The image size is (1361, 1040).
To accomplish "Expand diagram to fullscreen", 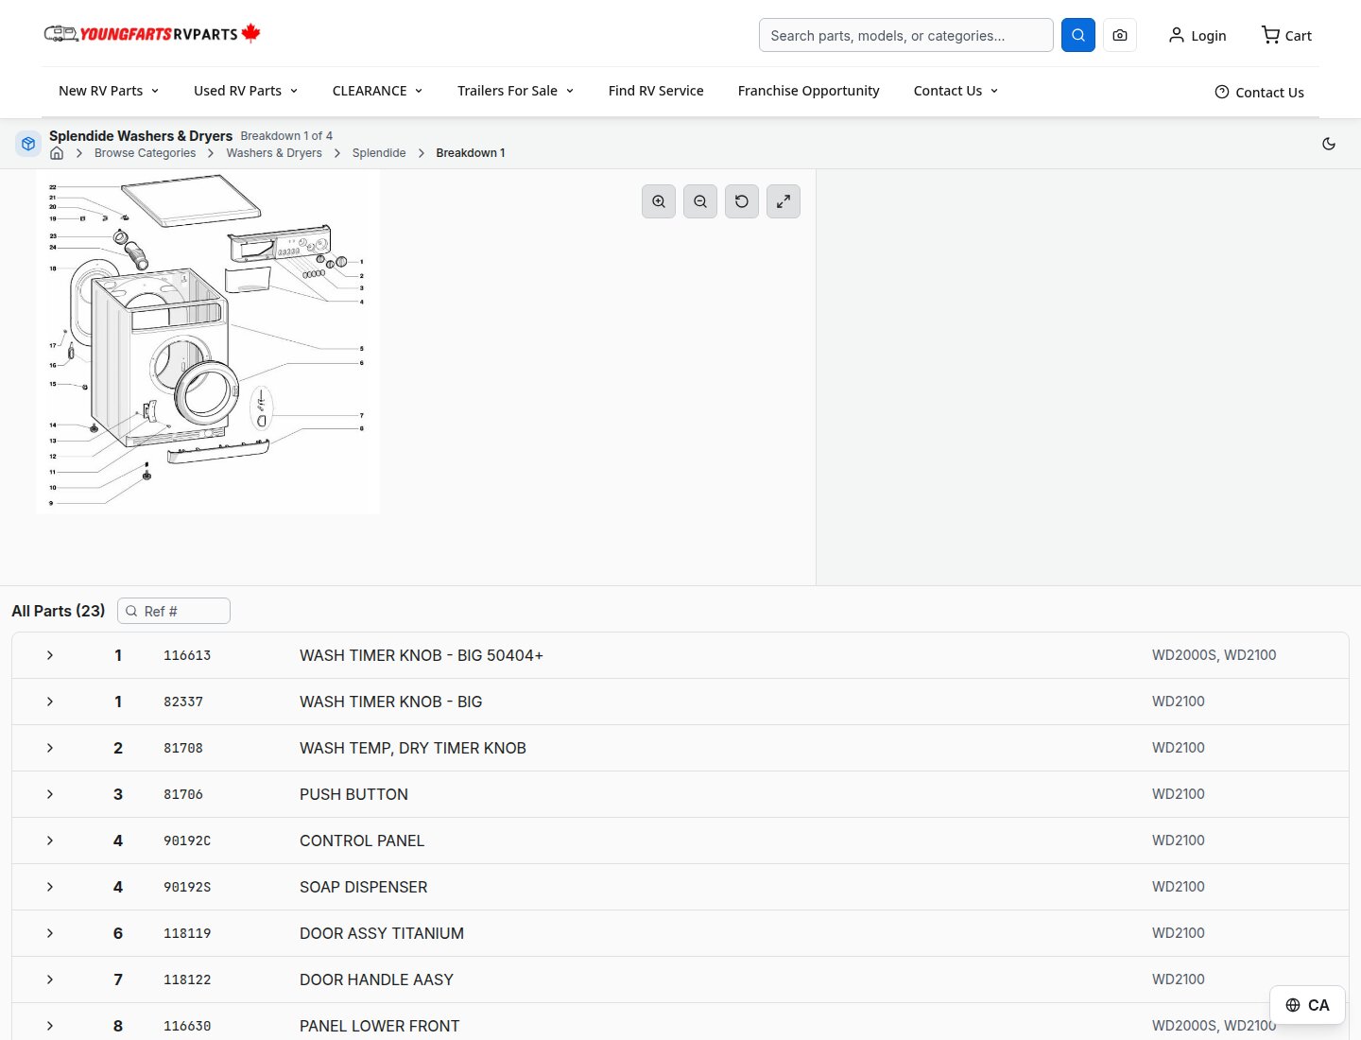I will (784, 201).
